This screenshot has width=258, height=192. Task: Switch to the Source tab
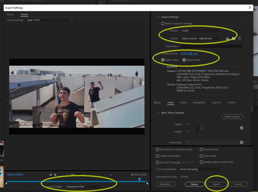pos(10,14)
